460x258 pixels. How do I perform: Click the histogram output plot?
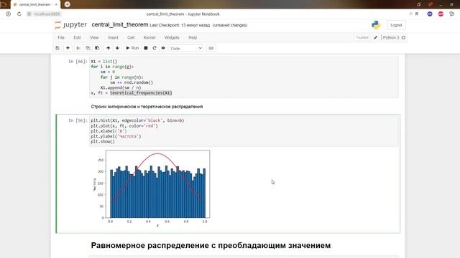tap(152, 188)
